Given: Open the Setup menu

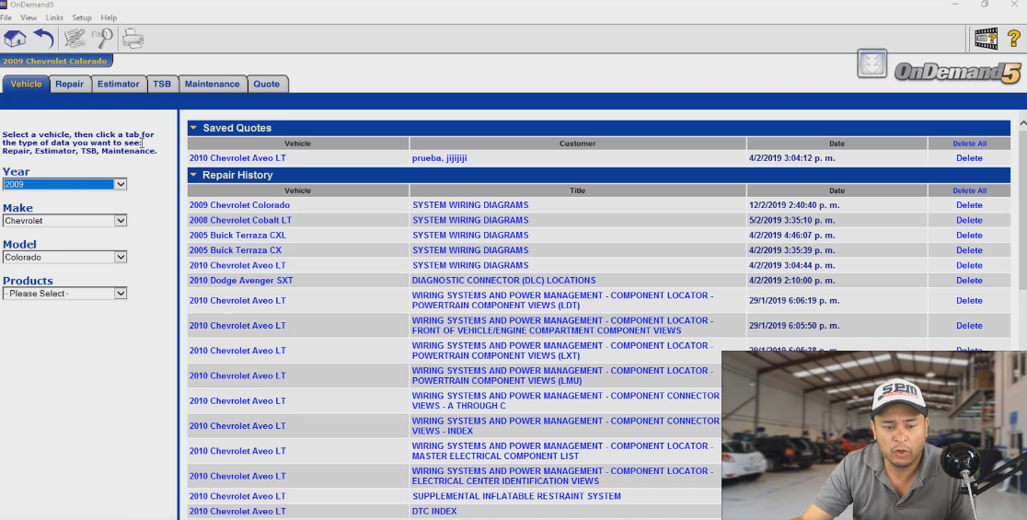Looking at the screenshot, I should click(82, 17).
